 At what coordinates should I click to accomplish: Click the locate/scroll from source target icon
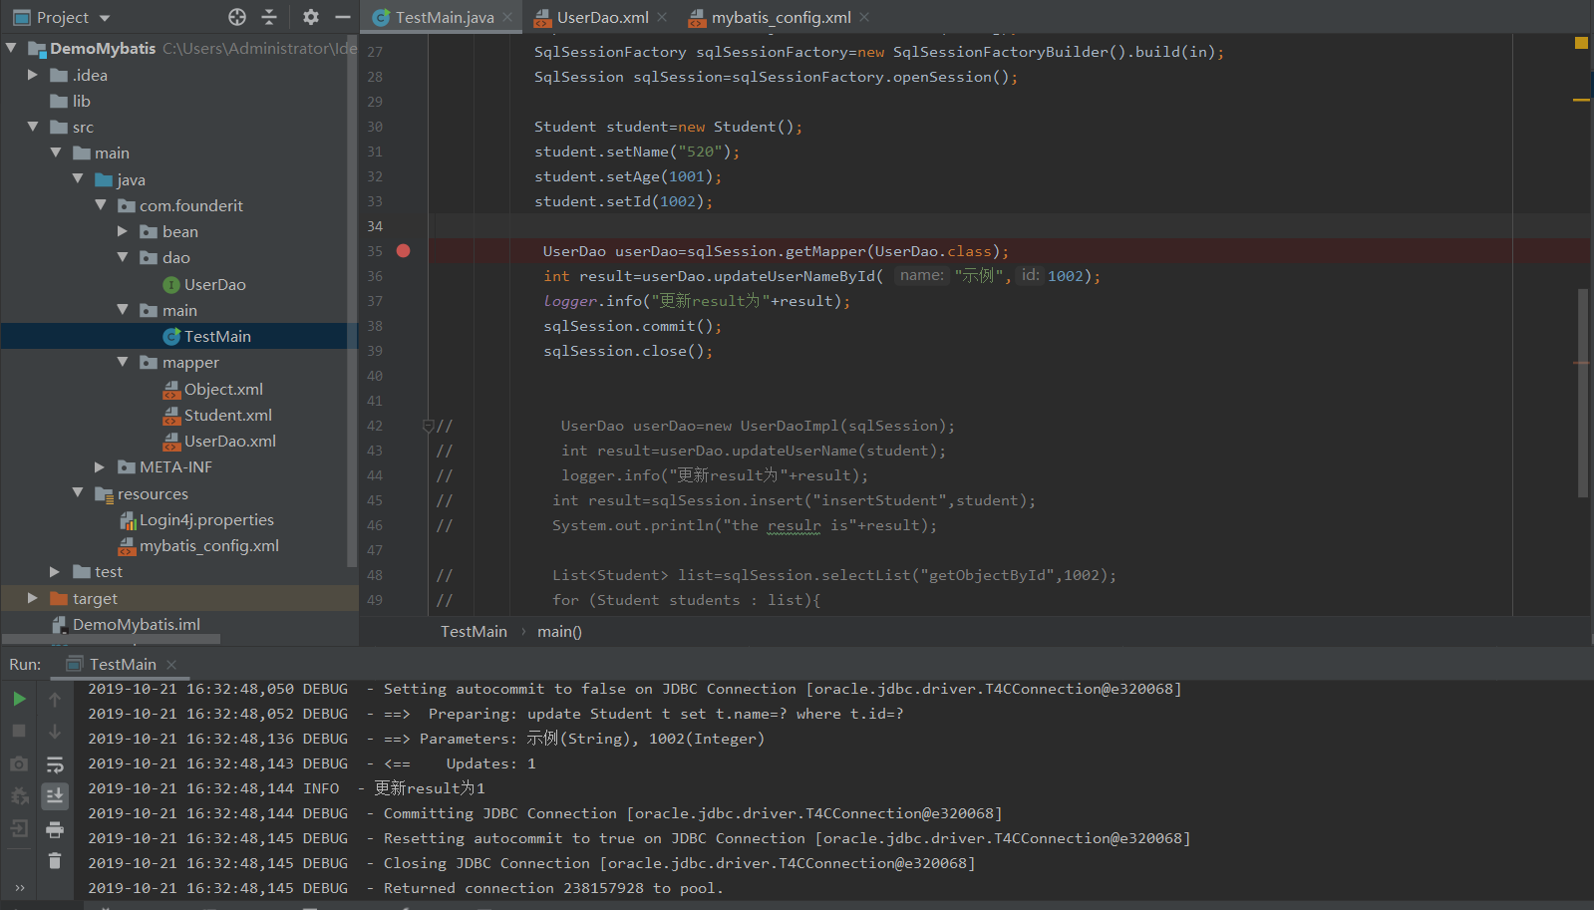click(x=237, y=17)
